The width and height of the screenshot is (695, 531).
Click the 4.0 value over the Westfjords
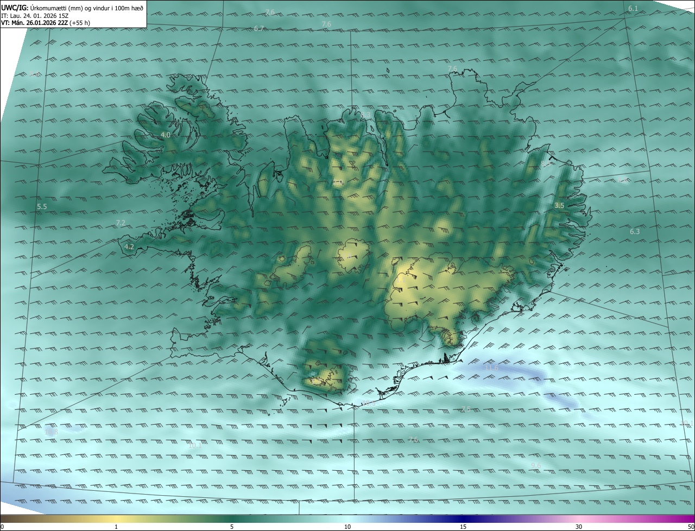click(166, 135)
